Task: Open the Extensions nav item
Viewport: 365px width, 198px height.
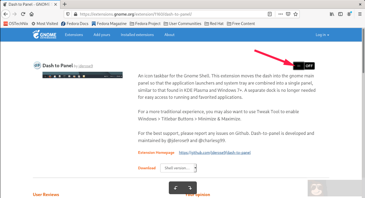Action: pos(74,35)
